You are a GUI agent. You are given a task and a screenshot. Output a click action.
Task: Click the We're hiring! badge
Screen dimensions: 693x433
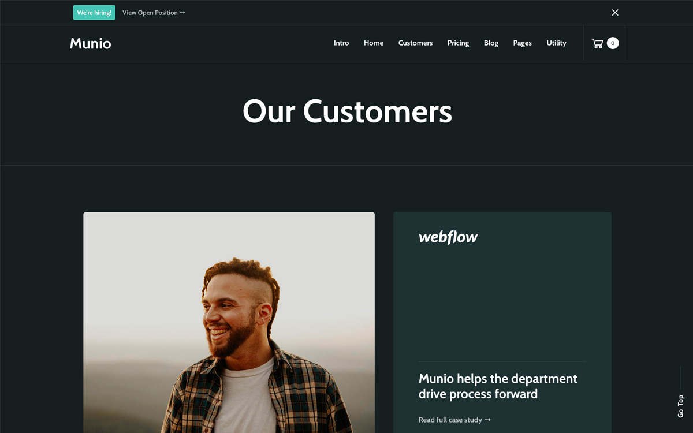tap(94, 13)
